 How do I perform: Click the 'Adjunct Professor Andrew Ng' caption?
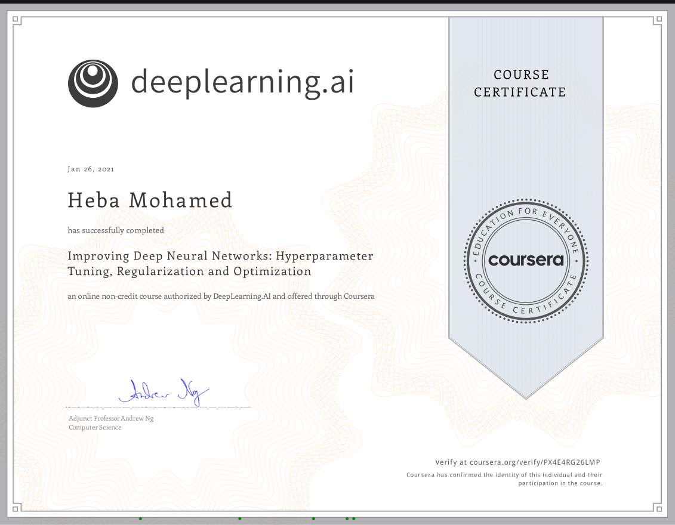point(111,418)
